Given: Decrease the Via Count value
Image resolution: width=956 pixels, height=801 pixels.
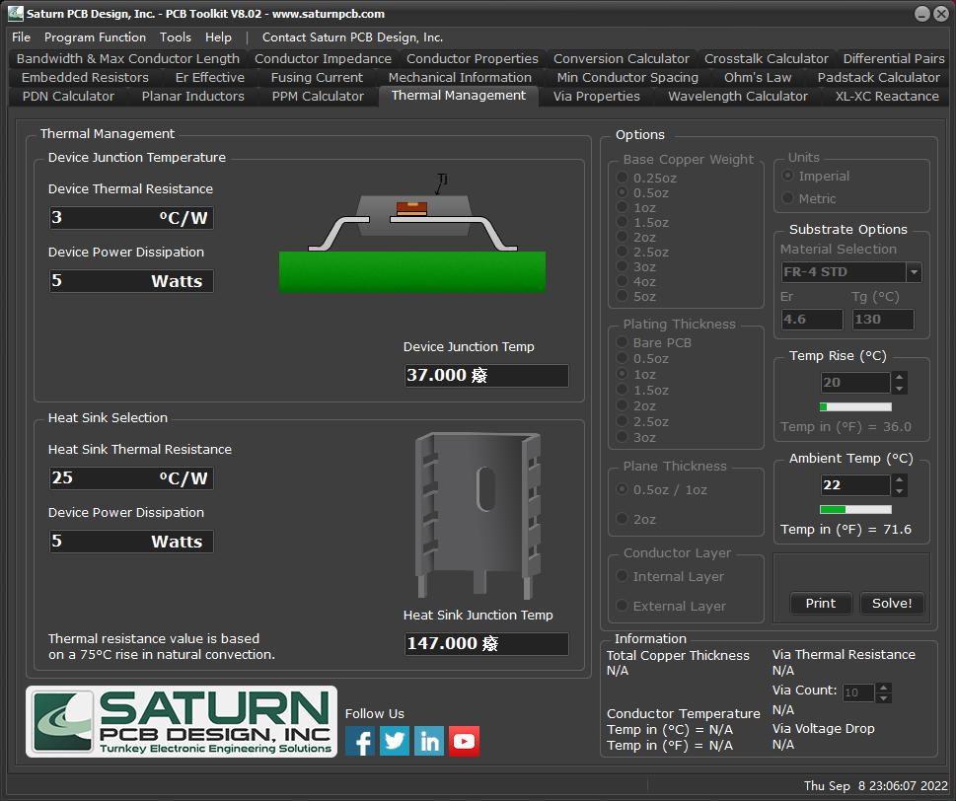Looking at the screenshot, I should 883,697.
